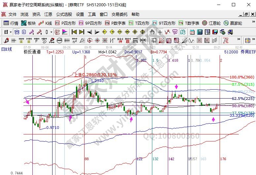Viewport: 256px width, 175px height.
Task: Expand the 日 period dropdown arrow
Action: click(x=11, y=32)
